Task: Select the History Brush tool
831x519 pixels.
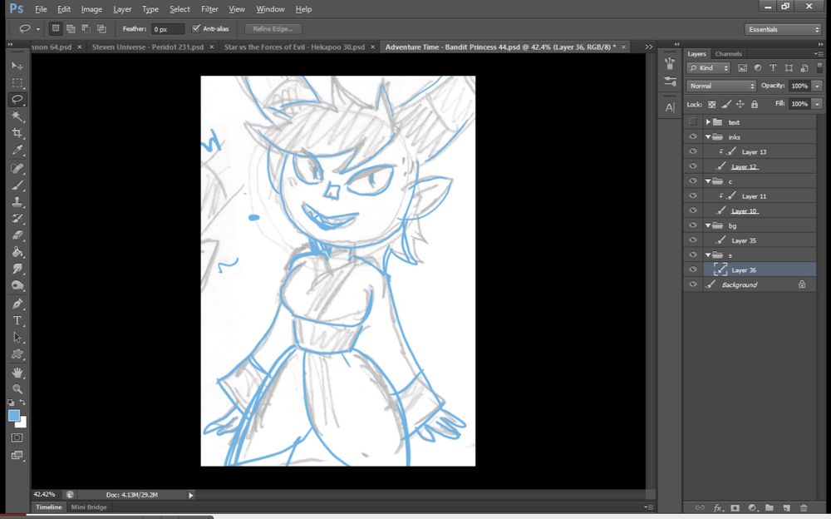Action: pyautogui.click(x=17, y=219)
